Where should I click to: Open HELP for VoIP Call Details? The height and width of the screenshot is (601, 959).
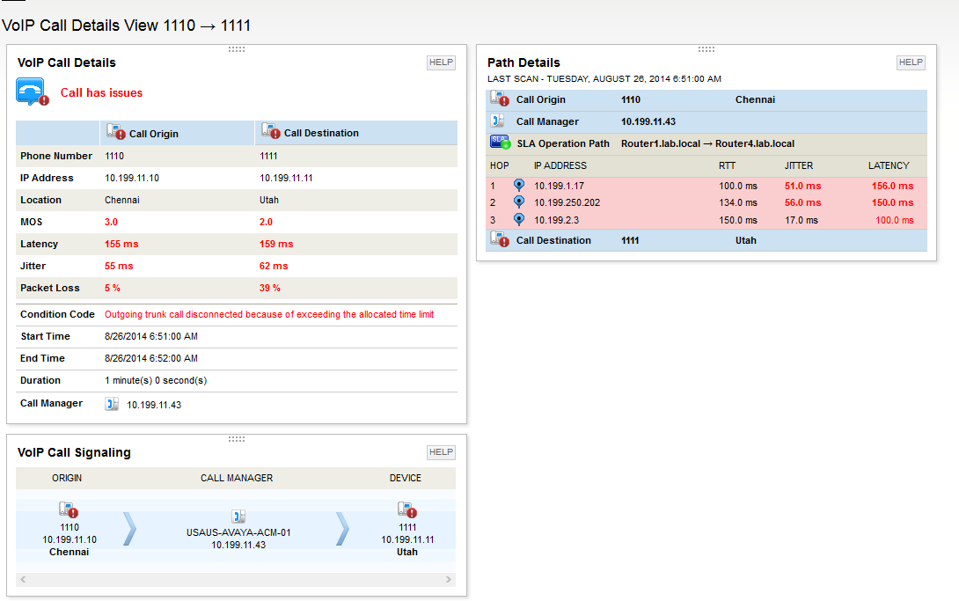pos(441,62)
